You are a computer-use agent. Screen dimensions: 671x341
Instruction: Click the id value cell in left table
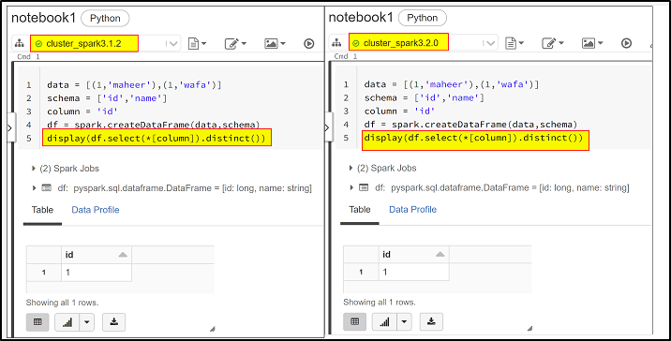coord(97,273)
